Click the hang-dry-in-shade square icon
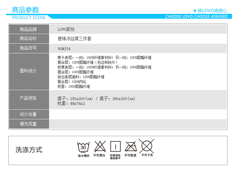The height and width of the screenshot is (169, 238). (115, 146)
